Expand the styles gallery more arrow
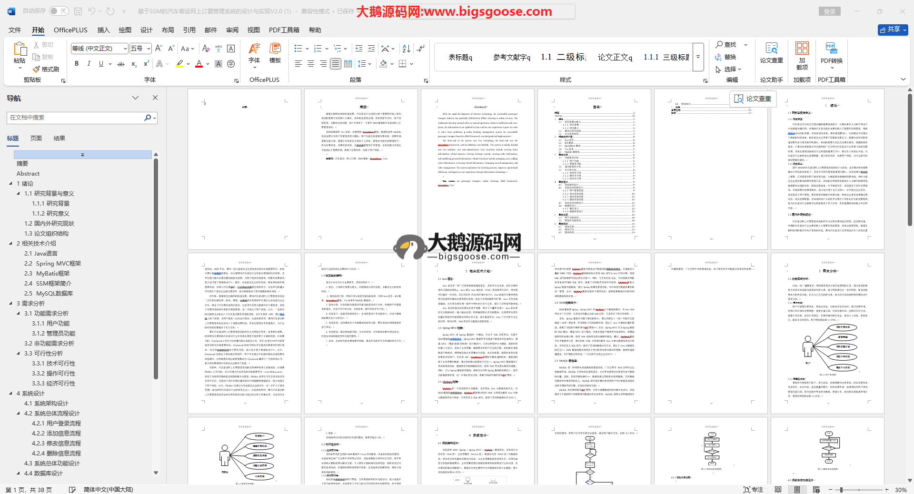The image size is (914, 494). pyautogui.click(x=698, y=57)
